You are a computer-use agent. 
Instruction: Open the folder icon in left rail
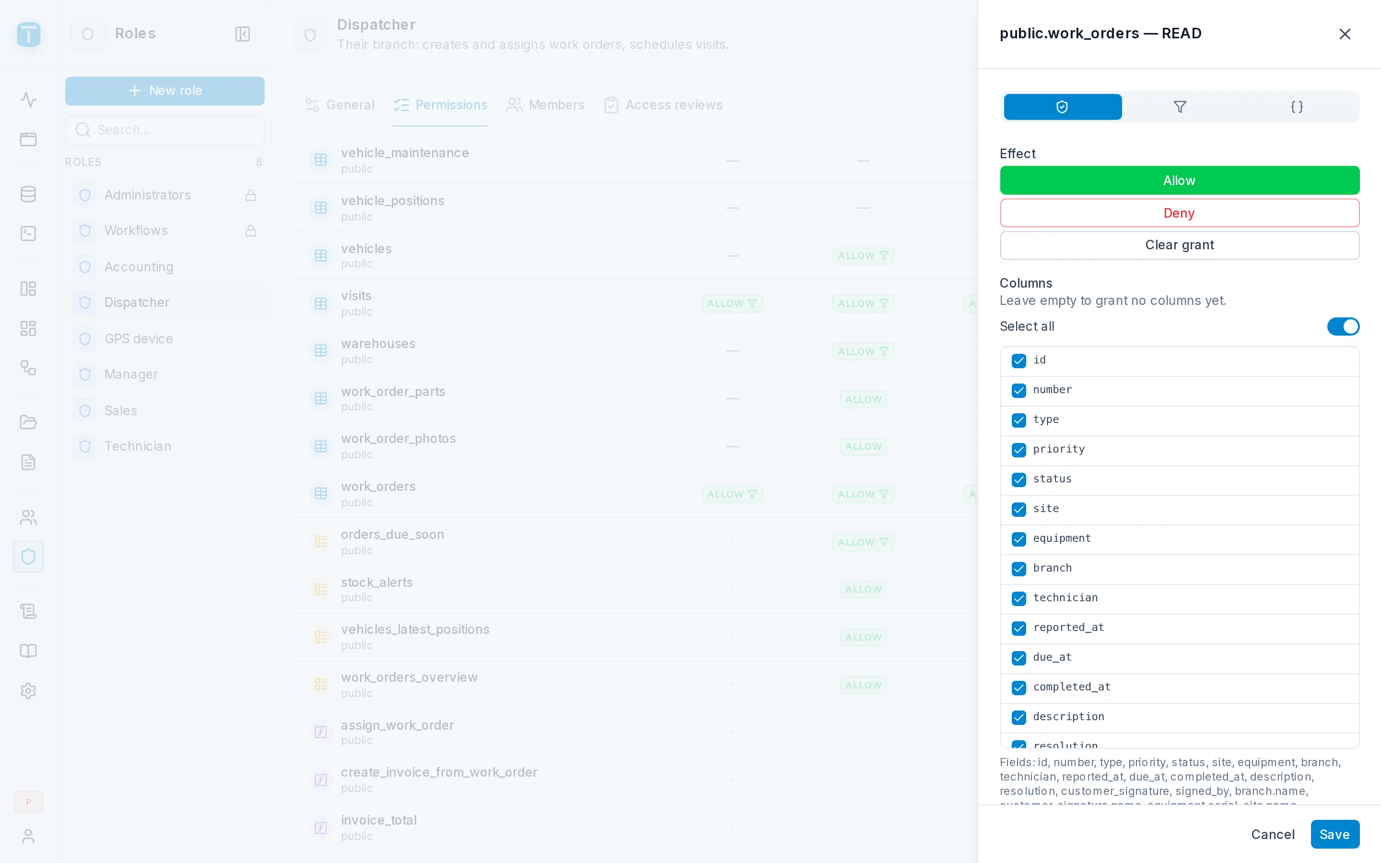pos(28,422)
